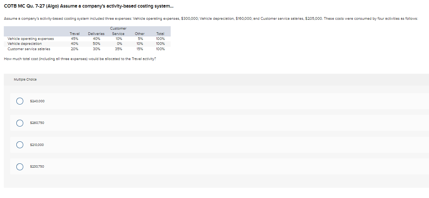
Task: Select the Vehicle operating expenses row label
Action: coord(30,38)
